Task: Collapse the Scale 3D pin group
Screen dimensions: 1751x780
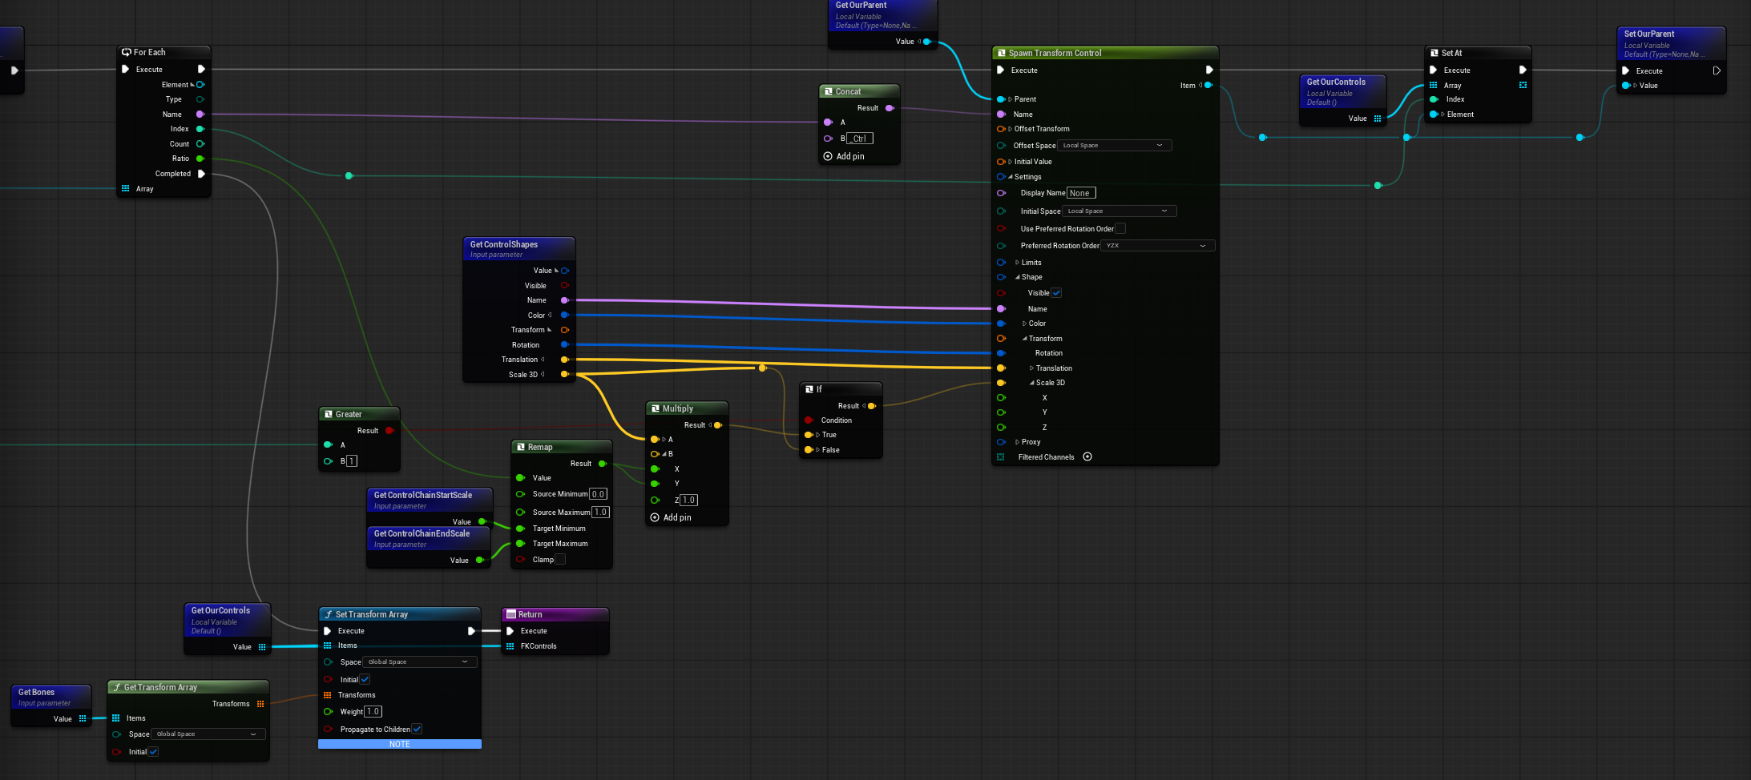Action: pyautogui.click(x=1032, y=383)
